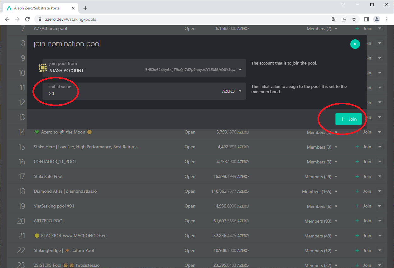Open the Google Translate page icon
The image size is (394, 268).
(x=334, y=19)
